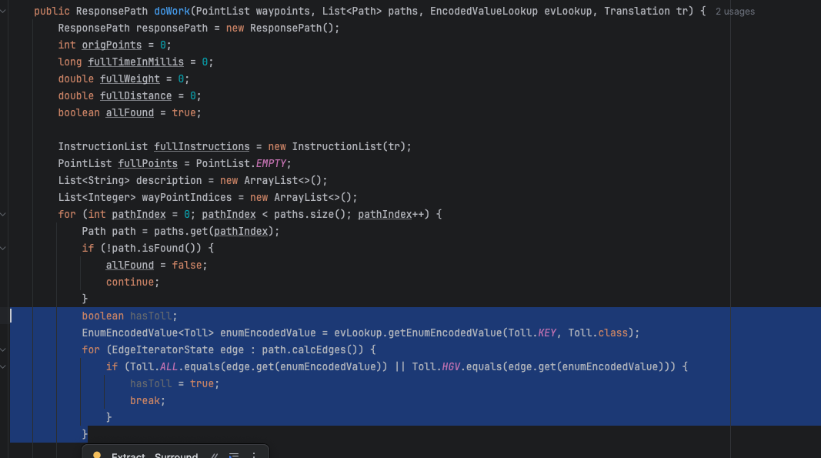Click the Translation tr parameter
Image resolution: width=821 pixels, height=458 pixels.
point(646,11)
